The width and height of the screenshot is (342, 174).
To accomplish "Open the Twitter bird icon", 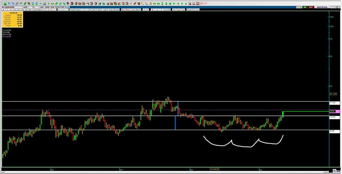I will [x=68, y=7].
